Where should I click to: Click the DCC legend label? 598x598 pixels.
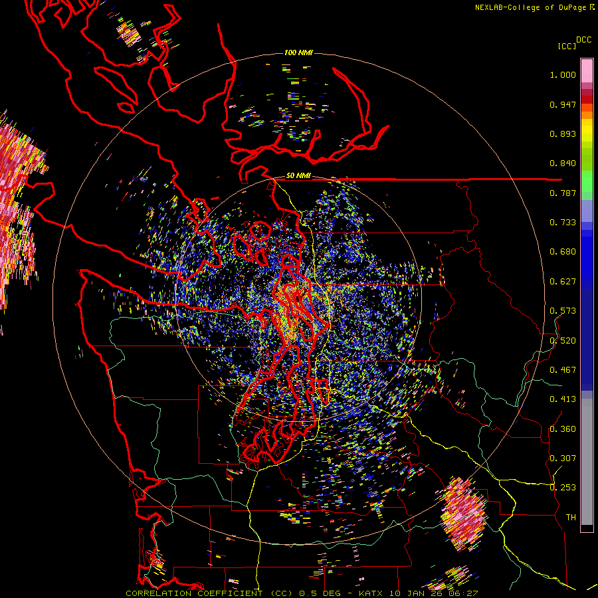[584, 39]
